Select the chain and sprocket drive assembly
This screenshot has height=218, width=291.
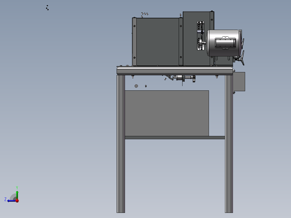201,36
